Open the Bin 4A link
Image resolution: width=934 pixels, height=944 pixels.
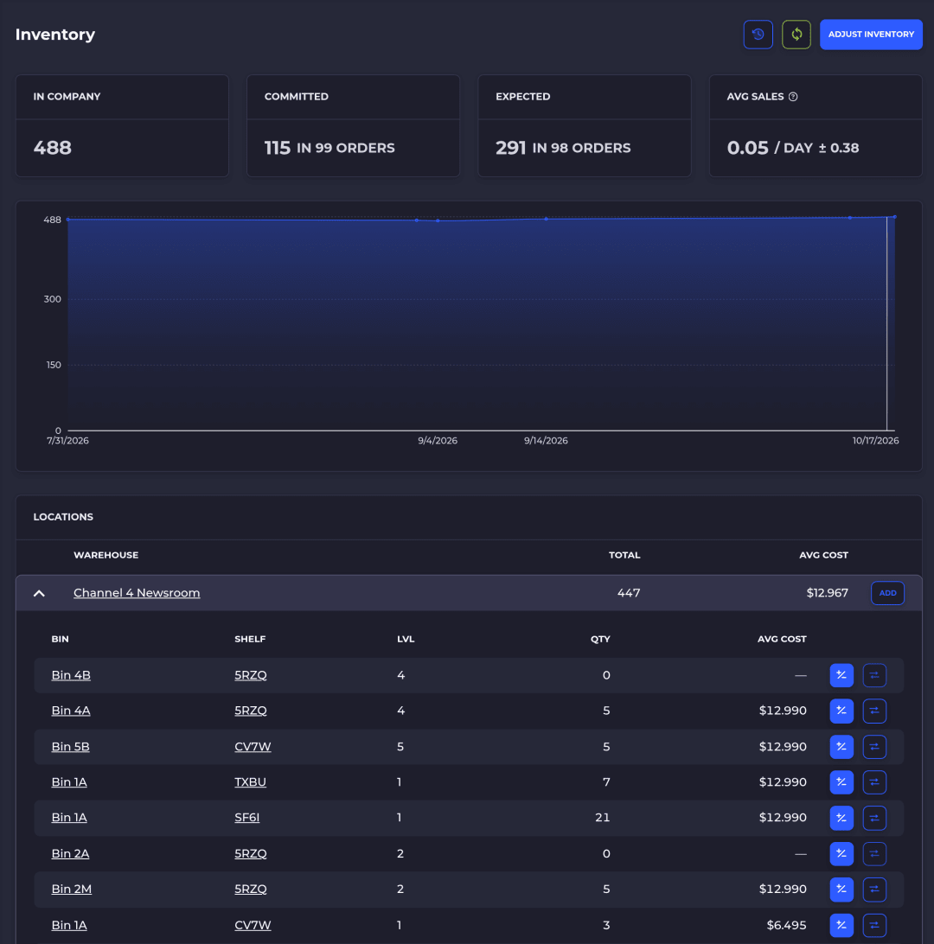[71, 711]
